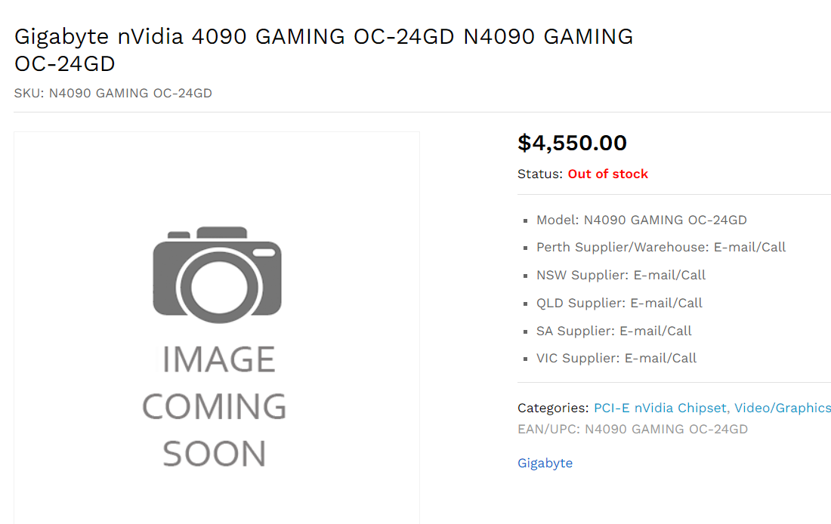The image size is (831, 524).
Task: Click the SKU line under title
Action: (113, 94)
